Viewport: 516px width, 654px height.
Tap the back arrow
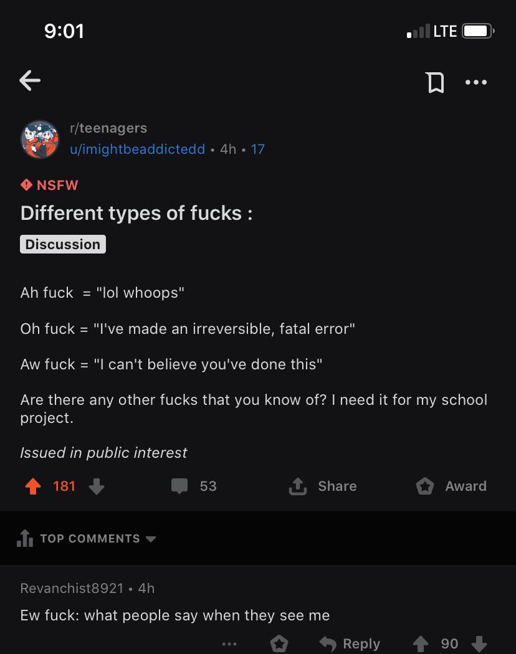pos(30,80)
